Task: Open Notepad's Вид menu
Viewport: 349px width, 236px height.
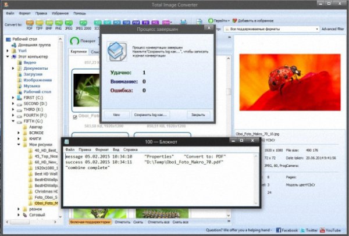Action: coord(116,150)
